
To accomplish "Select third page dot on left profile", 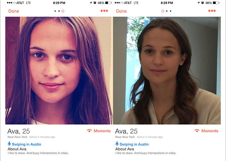I will (x=63, y=11).
